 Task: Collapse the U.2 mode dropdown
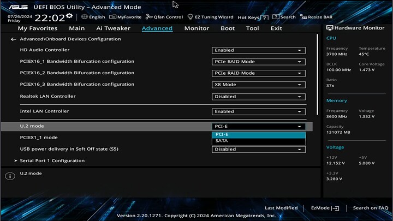click(x=258, y=127)
